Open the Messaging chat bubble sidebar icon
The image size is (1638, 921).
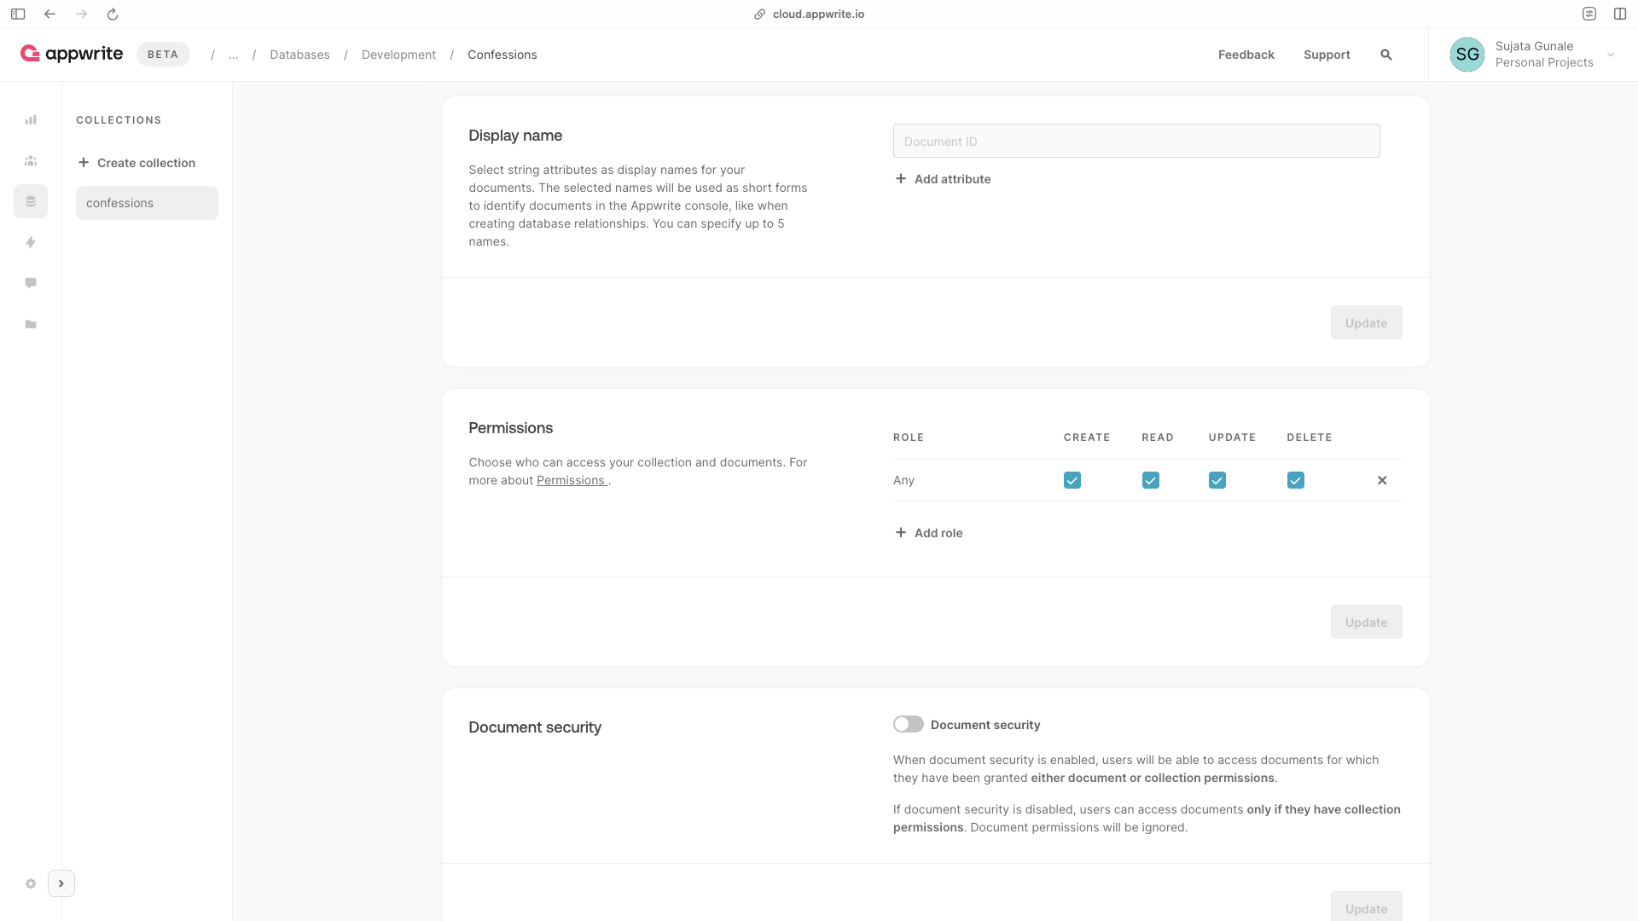point(31,283)
